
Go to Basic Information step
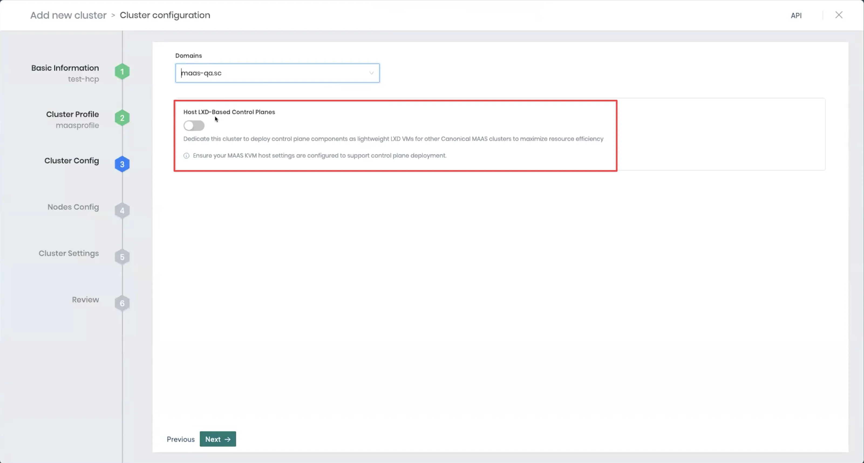(65, 68)
